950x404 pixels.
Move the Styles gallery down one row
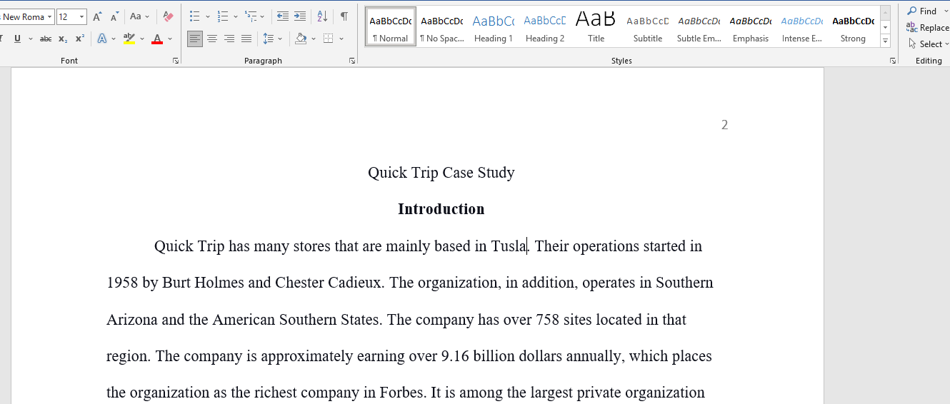coord(886,28)
